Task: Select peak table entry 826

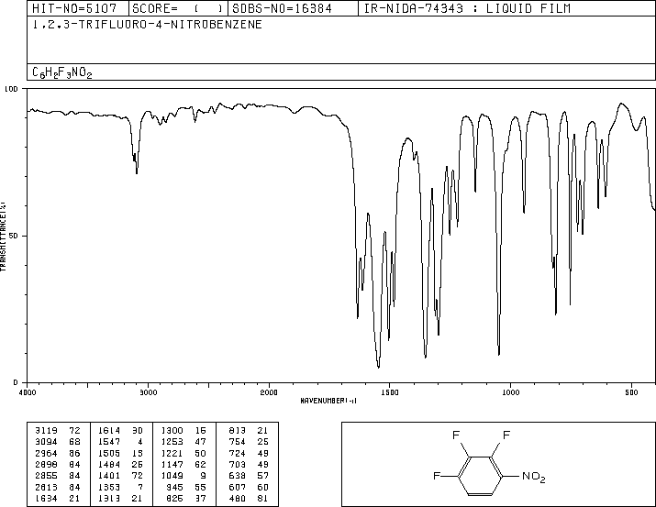Action: pos(174,498)
